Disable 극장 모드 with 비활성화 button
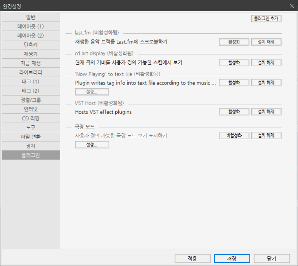The image size is (298, 266). point(234,136)
